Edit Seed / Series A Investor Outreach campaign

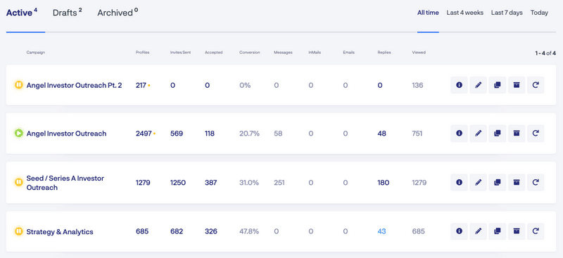[478, 182]
